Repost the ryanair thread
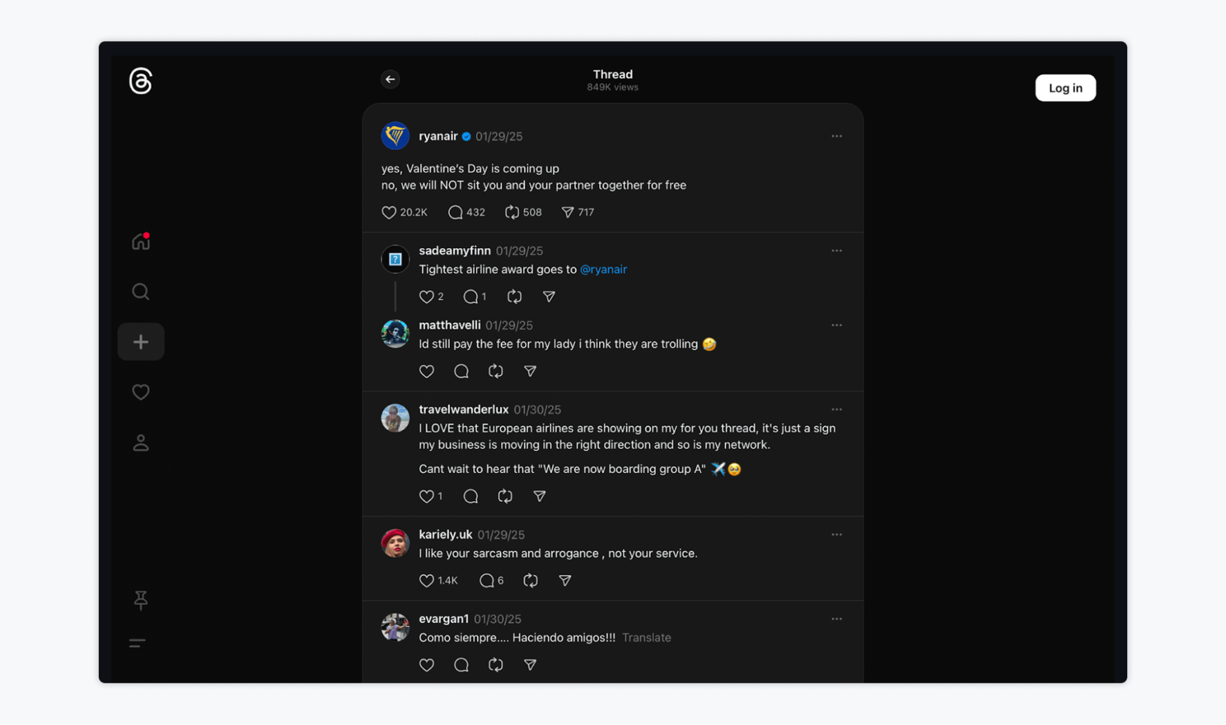Image resolution: width=1226 pixels, height=725 pixels. (x=511, y=212)
